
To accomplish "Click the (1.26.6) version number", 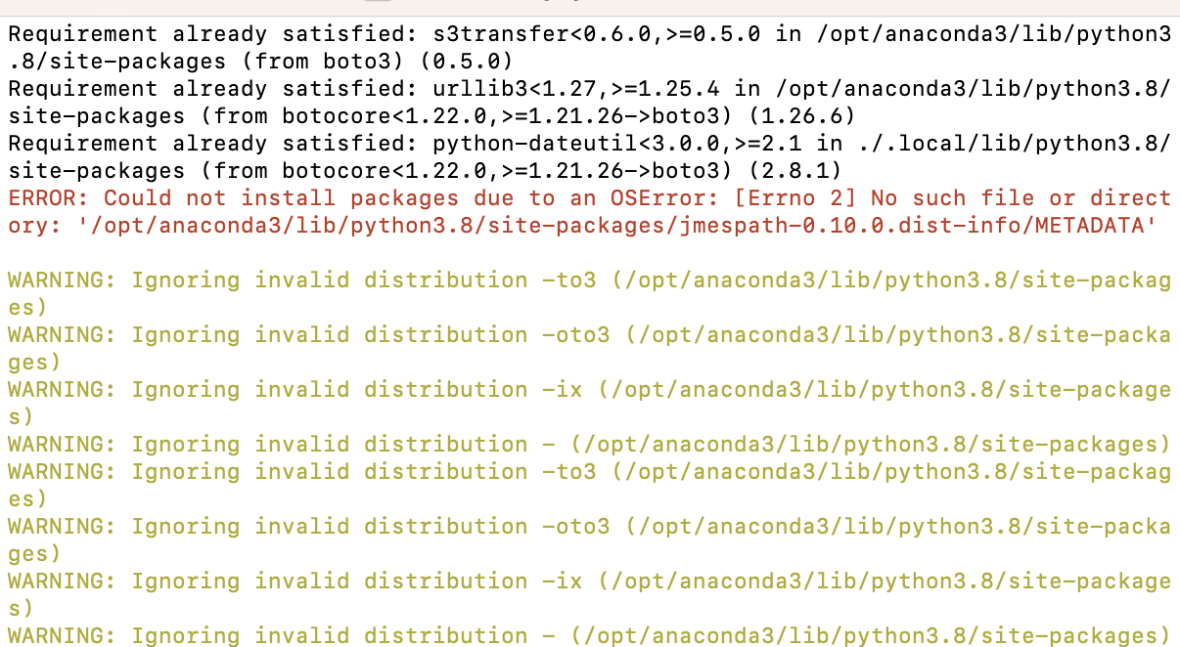I will coord(801,116).
